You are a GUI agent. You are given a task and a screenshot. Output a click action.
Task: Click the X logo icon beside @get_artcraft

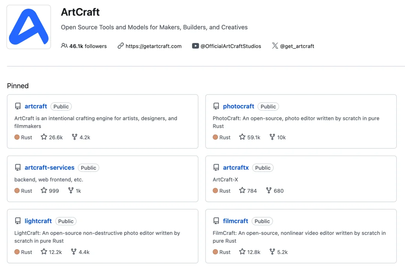click(x=275, y=46)
